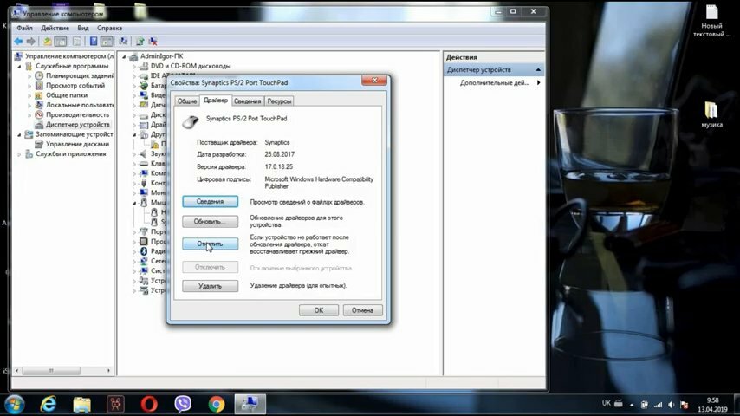Expand Планировщик заданий branch arrow
The image size is (740, 416).
[29, 75]
